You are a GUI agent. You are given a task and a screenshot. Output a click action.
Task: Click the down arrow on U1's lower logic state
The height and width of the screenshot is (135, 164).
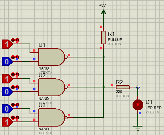[18, 57]
